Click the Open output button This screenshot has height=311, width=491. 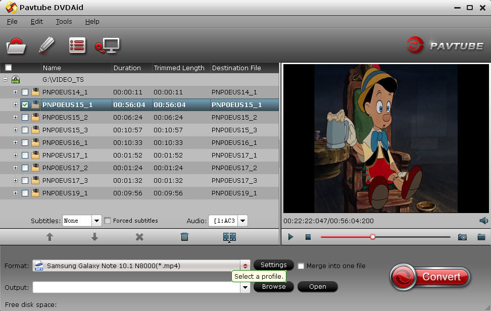318,287
